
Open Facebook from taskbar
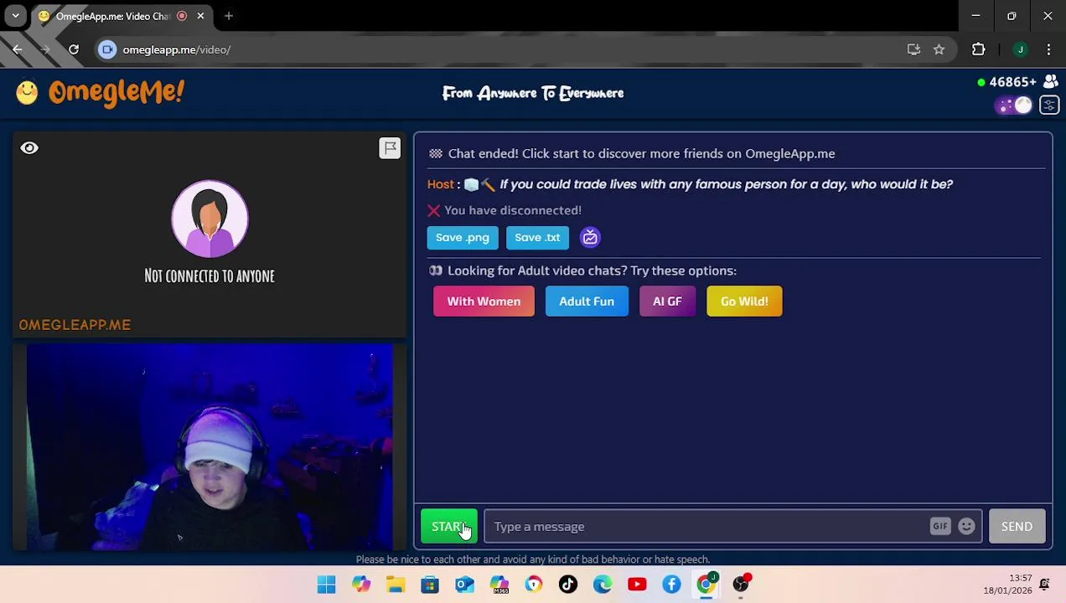pyautogui.click(x=671, y=585)
